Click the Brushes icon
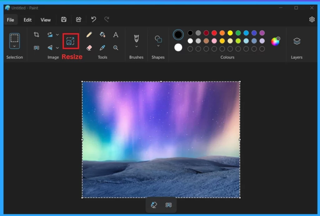This screenshot has height=216, width=320. (136, 38)
